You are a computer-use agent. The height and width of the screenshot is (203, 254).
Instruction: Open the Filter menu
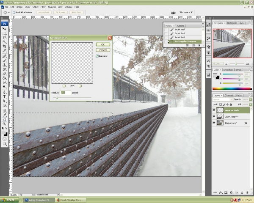43,7
